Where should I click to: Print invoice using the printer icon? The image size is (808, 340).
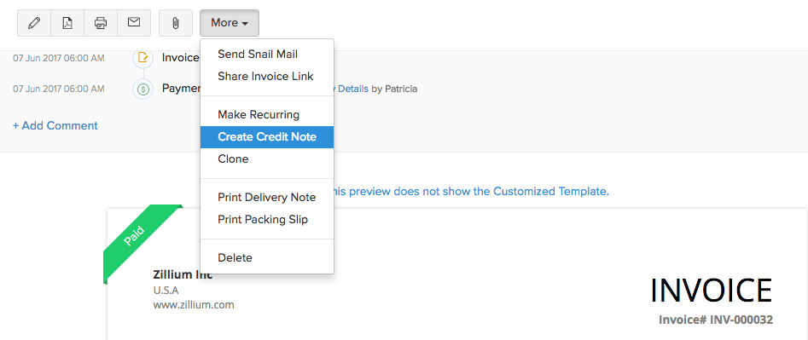coord(101,23)
